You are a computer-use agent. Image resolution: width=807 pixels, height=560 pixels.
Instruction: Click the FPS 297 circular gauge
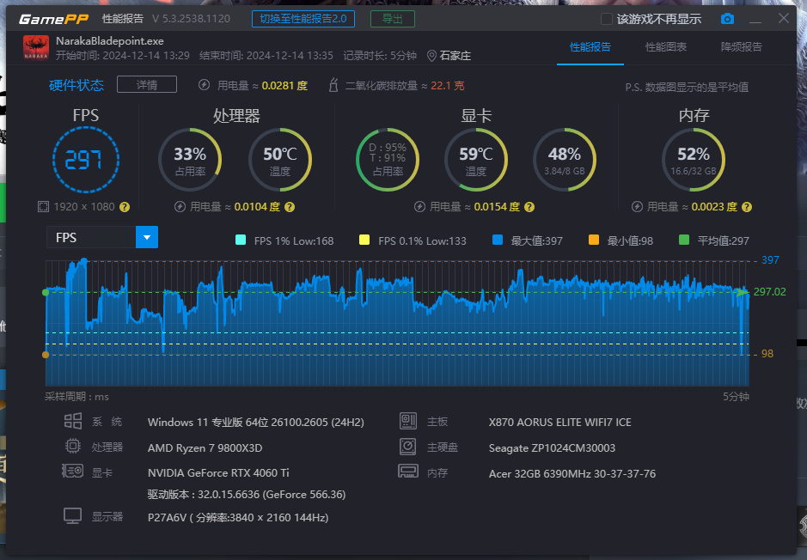pos(85,160)
